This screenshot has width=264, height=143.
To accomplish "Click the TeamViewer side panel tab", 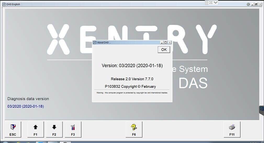I will pyautogui.click(x=262, y=110).
